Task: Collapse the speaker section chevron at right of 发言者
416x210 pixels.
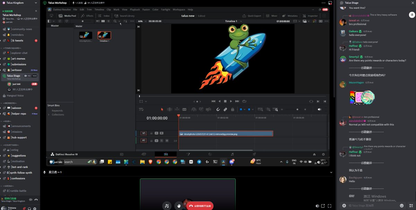Action: (331, 172)
